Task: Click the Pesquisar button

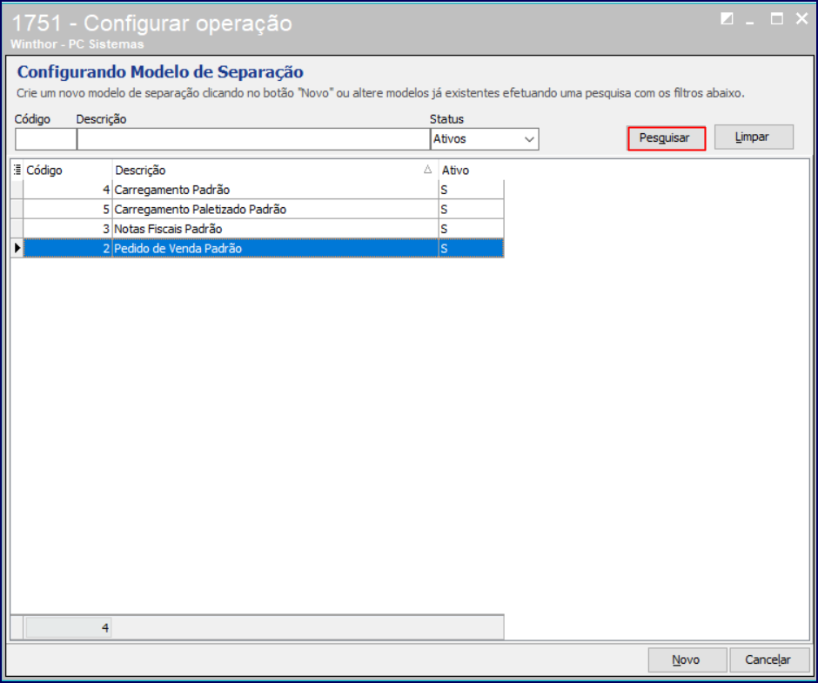Action: click(x=667, y=138)
